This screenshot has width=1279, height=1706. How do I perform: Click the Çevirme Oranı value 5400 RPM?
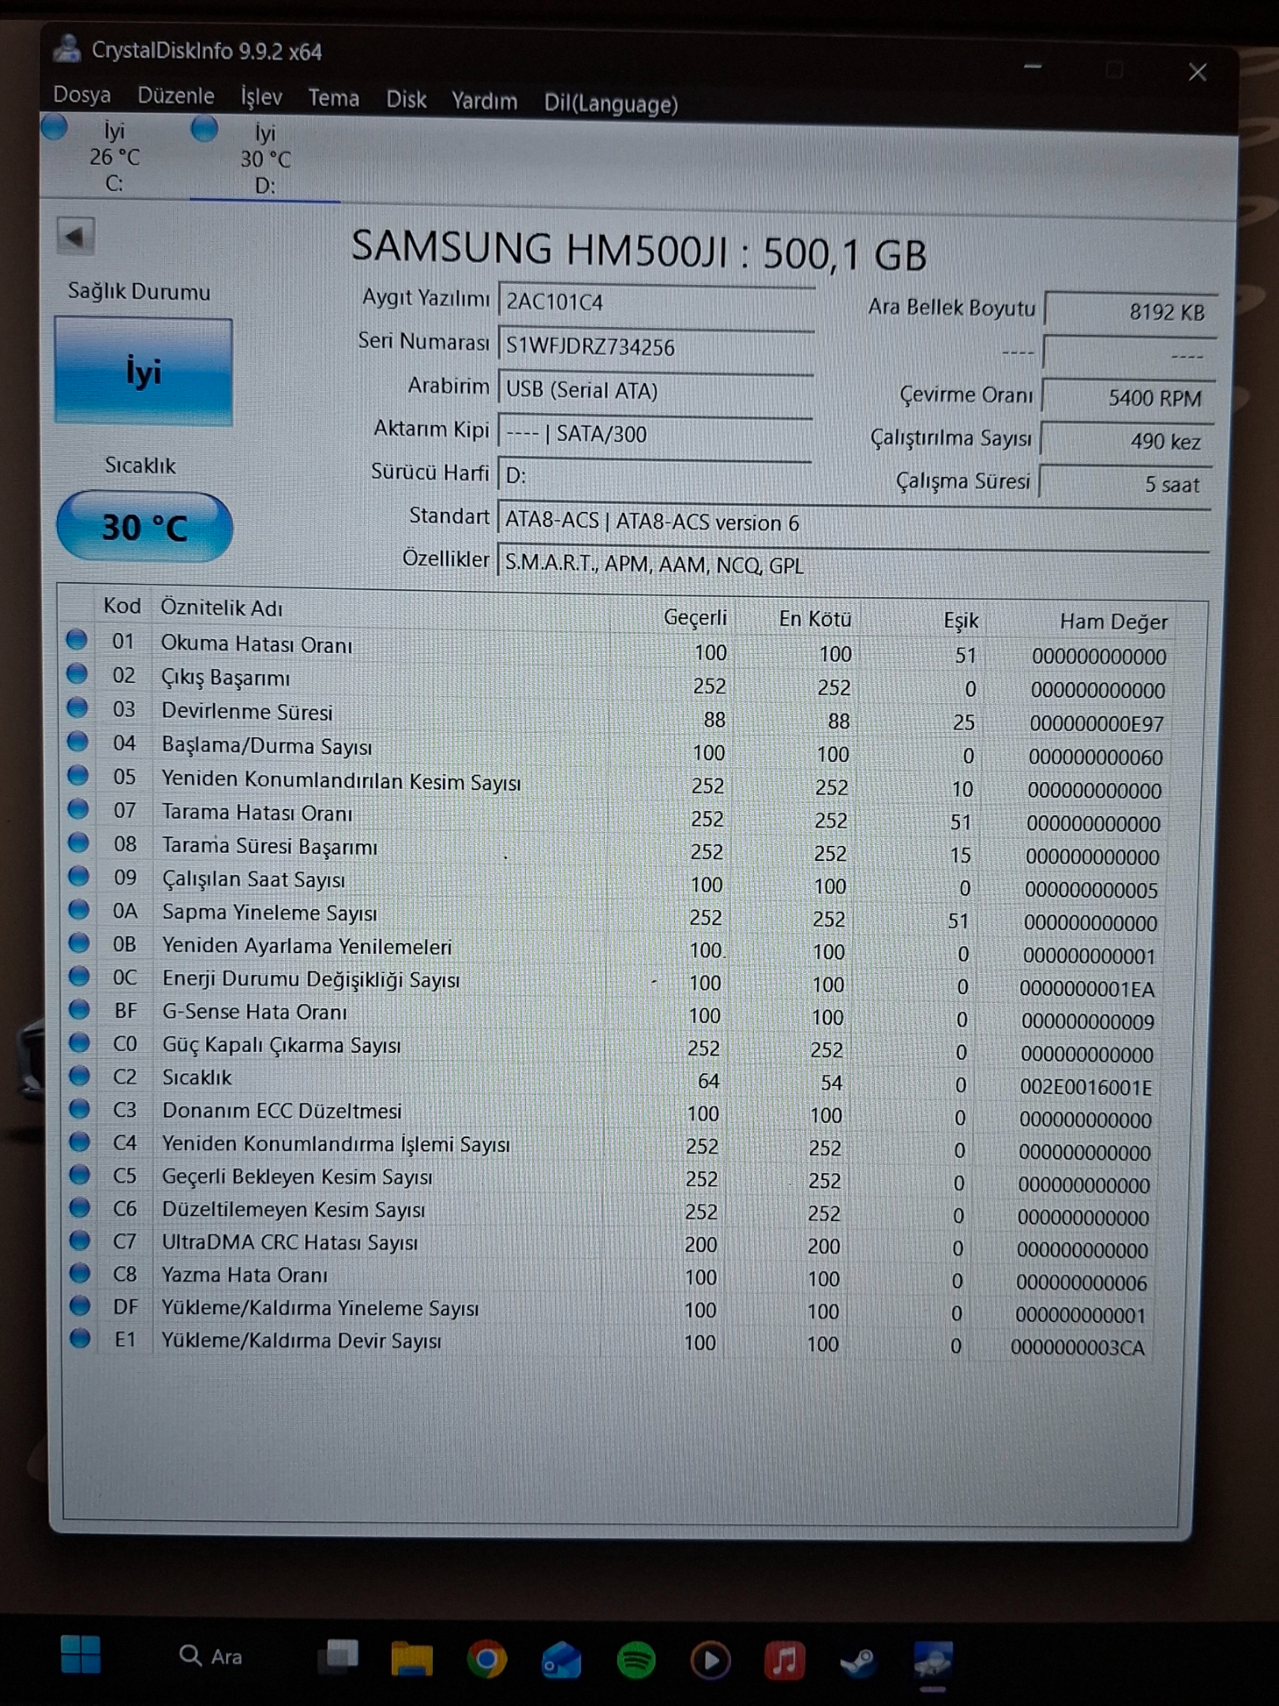point(1127,397)
